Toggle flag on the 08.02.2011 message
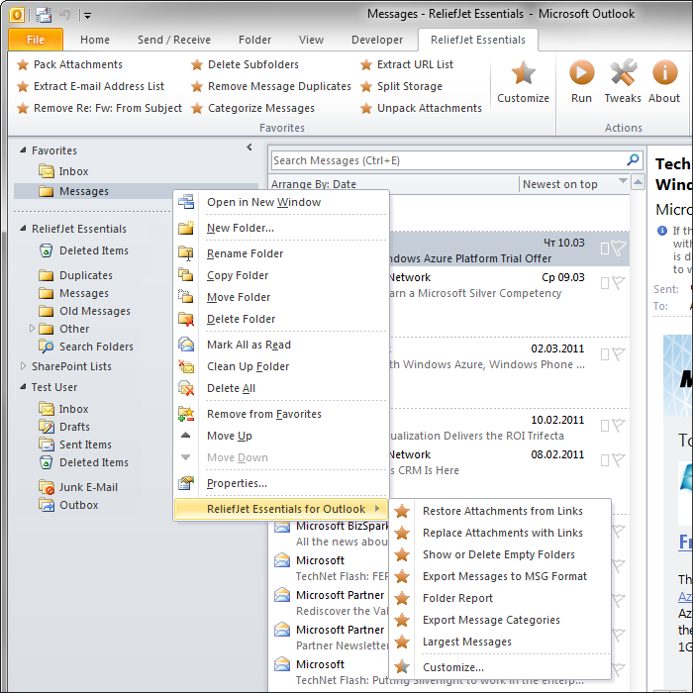The width and height of the screenshot is (693, 693). point(619,460)
